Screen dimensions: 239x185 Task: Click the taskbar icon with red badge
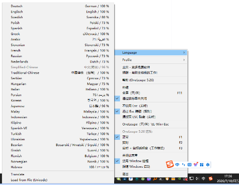pyautogui.click(x=185, y=179)
